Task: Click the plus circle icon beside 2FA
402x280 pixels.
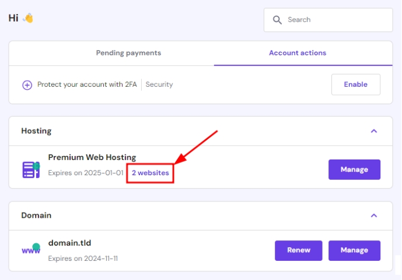Action: 27,85
